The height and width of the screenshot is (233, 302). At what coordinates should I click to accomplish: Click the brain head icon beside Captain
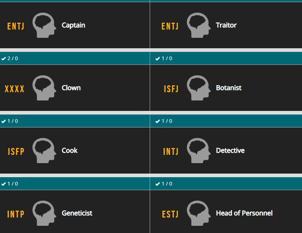(44, 25)
